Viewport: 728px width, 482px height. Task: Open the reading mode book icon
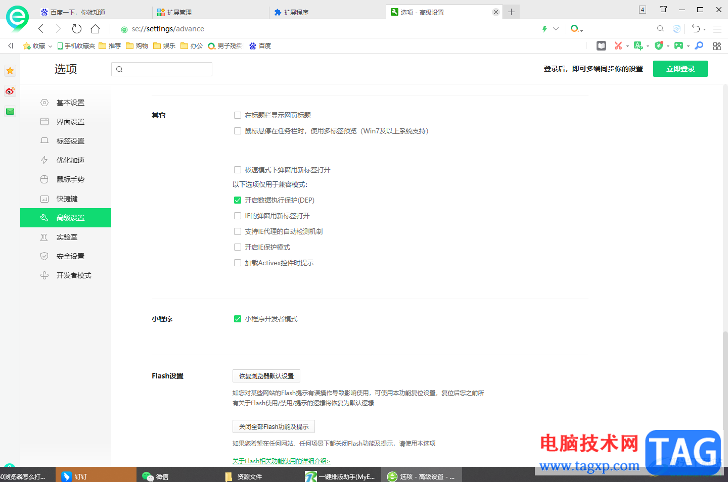pos(601,45)
